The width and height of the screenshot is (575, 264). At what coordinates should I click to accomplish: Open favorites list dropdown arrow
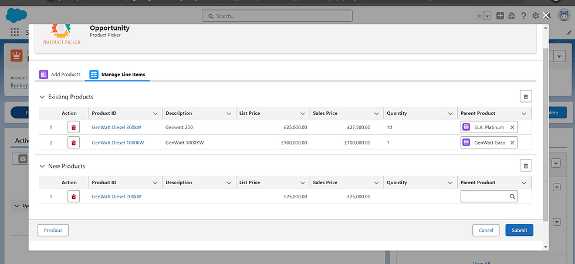[487, 16]
